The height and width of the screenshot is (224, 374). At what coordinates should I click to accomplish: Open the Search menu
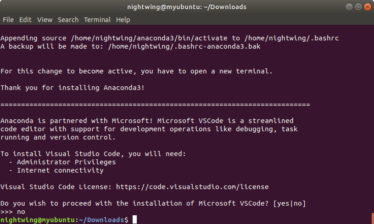coord(68,20)
